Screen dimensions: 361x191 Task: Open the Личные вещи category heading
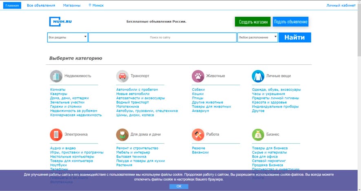point(279,76)
